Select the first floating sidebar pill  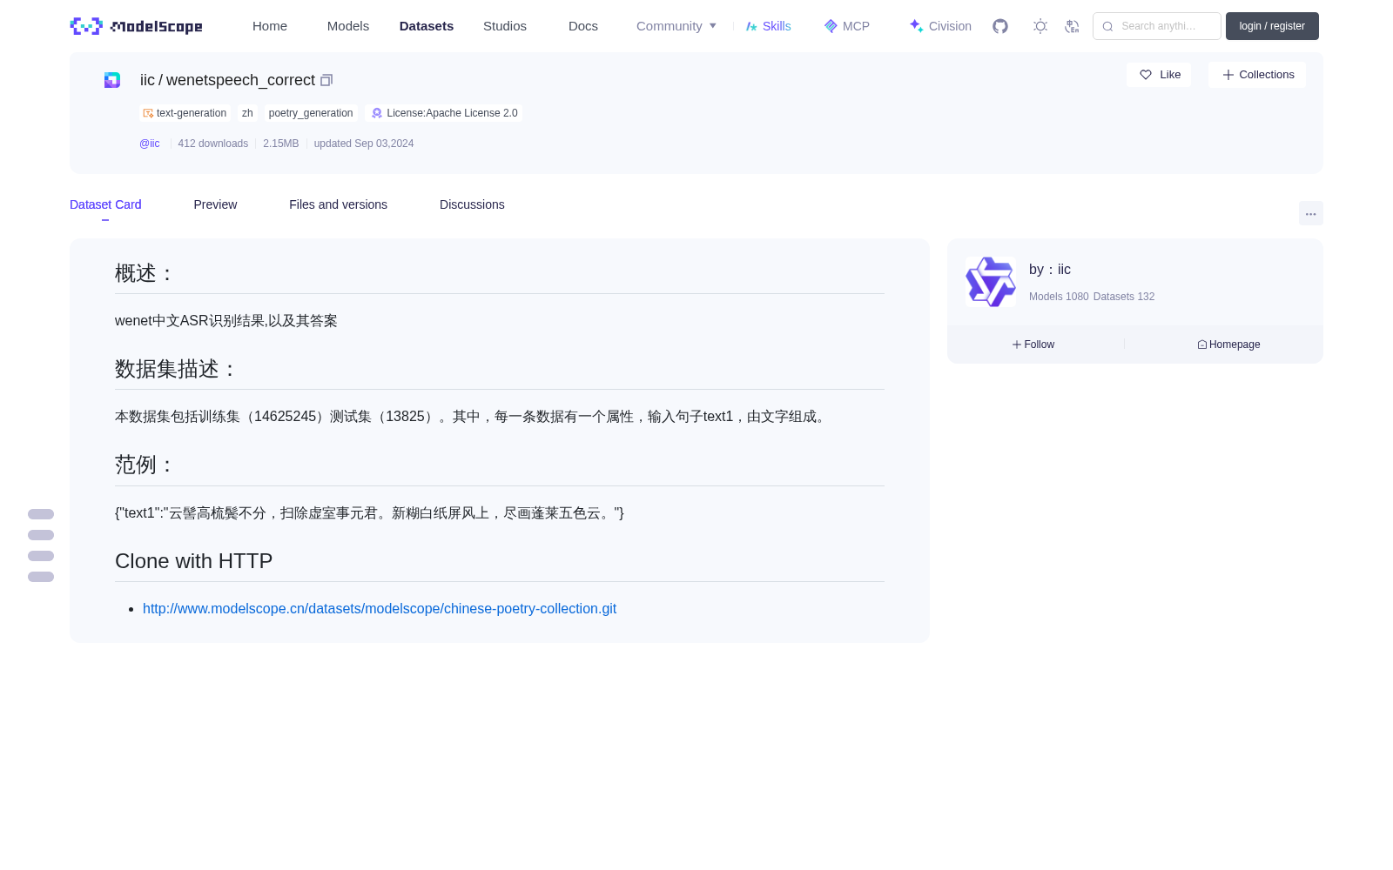pos(41,514)
